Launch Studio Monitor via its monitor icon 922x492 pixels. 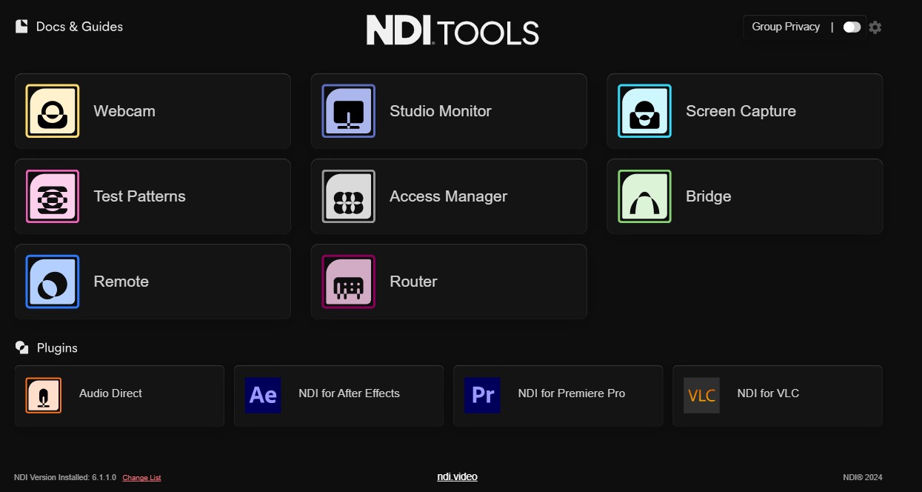348,110
